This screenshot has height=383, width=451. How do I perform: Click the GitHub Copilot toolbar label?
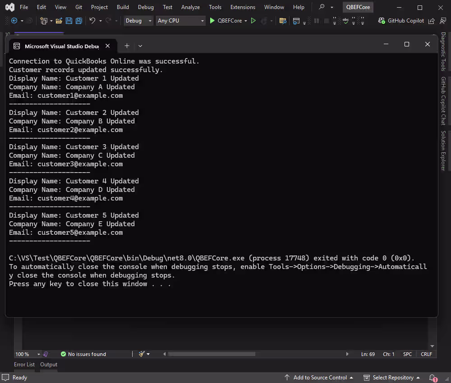pyautogui.click(x=405, y=21)
